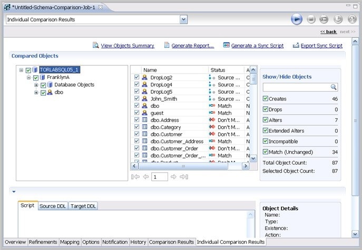Click the Generate Report document icon

[x=167, y=45]
